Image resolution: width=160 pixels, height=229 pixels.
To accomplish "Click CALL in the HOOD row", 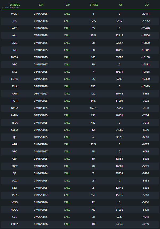I will 67,210.
